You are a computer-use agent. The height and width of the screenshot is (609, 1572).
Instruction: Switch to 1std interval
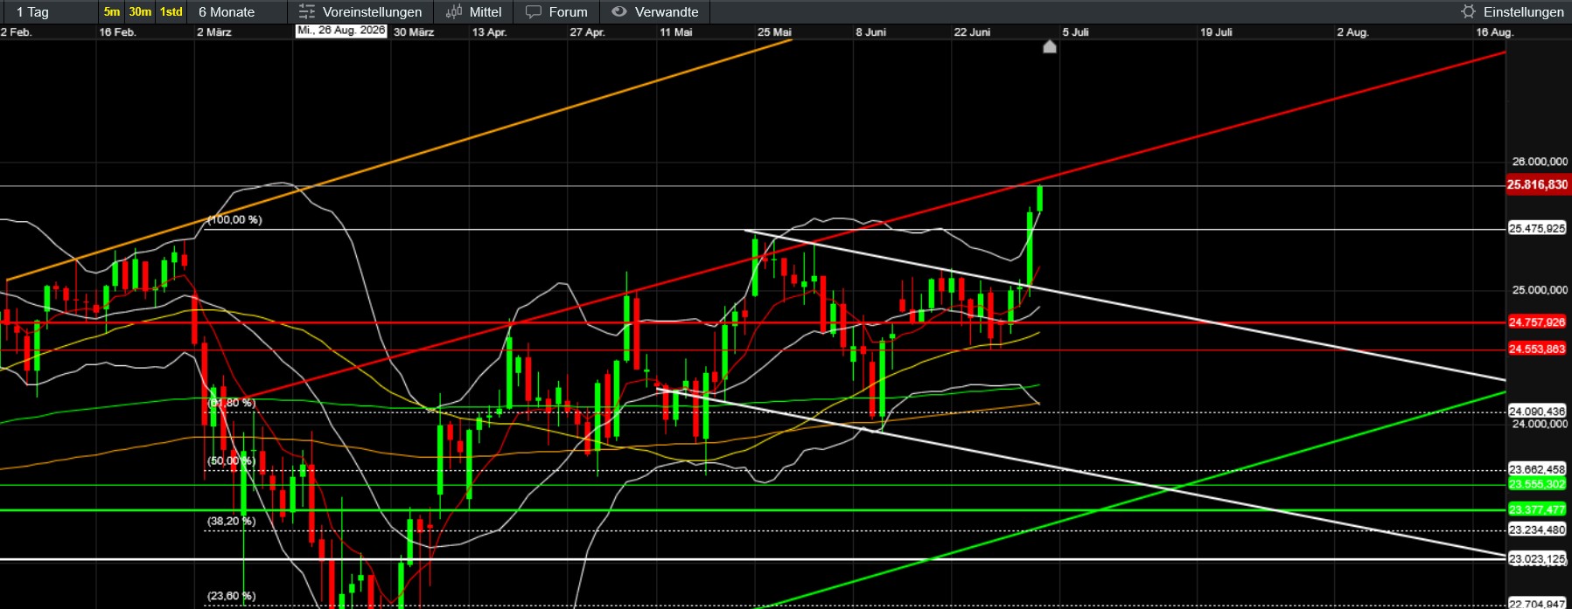(x=171, y=12)
